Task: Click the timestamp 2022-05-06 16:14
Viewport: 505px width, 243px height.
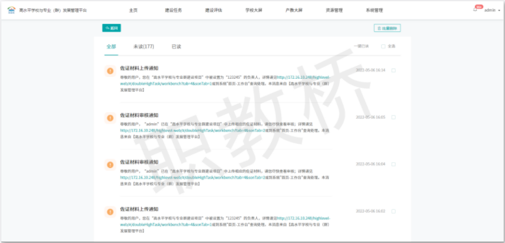Action: point(370,70)
